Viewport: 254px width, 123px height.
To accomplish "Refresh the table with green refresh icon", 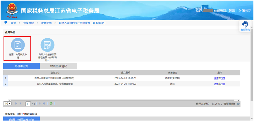I will point(51,104).
